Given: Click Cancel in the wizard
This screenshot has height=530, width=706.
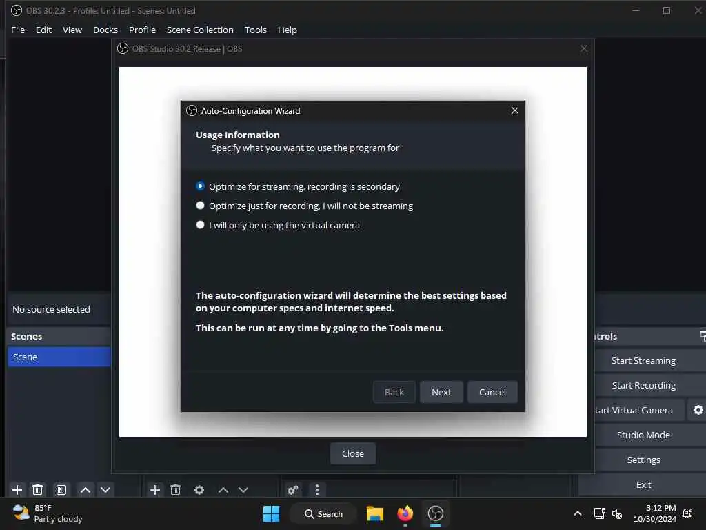Looking at the screenshot, I should click(492, 392).
